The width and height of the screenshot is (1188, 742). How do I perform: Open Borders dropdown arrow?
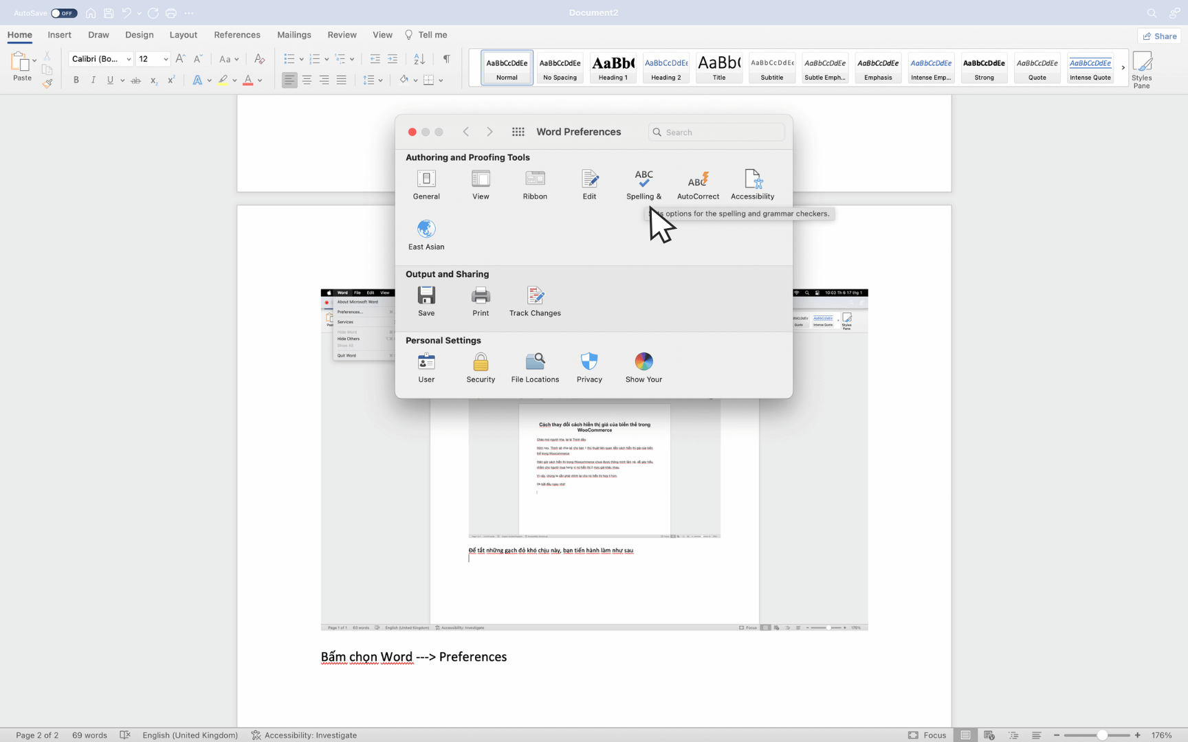click(x=441, y=80)
